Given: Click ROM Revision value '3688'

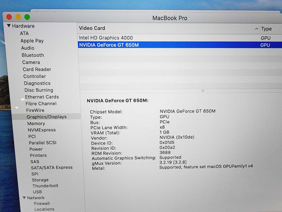Looking at the screenshot, I should point(165,152).
